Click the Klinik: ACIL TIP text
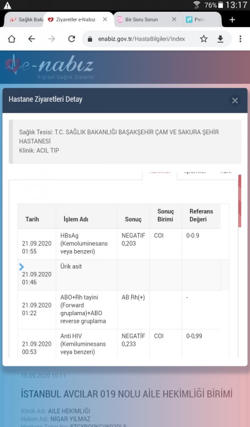Viewport: 250px width, 427px height. tap(39, 150)
